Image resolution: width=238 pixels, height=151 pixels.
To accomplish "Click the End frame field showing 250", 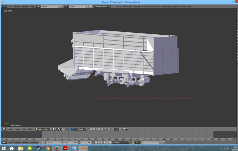I will point(70,142).
